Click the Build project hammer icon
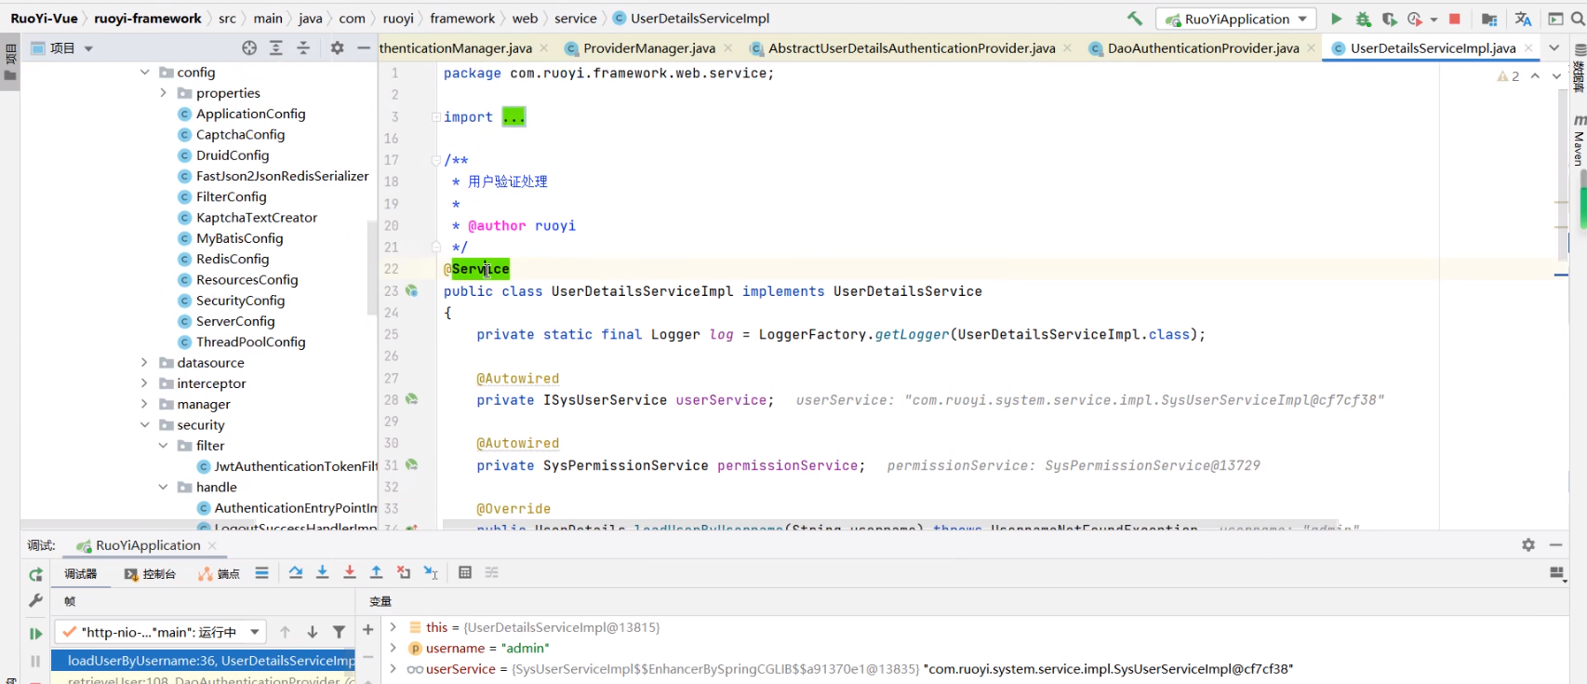This screenshot has height=684, width=1587. click(1134, 19)
